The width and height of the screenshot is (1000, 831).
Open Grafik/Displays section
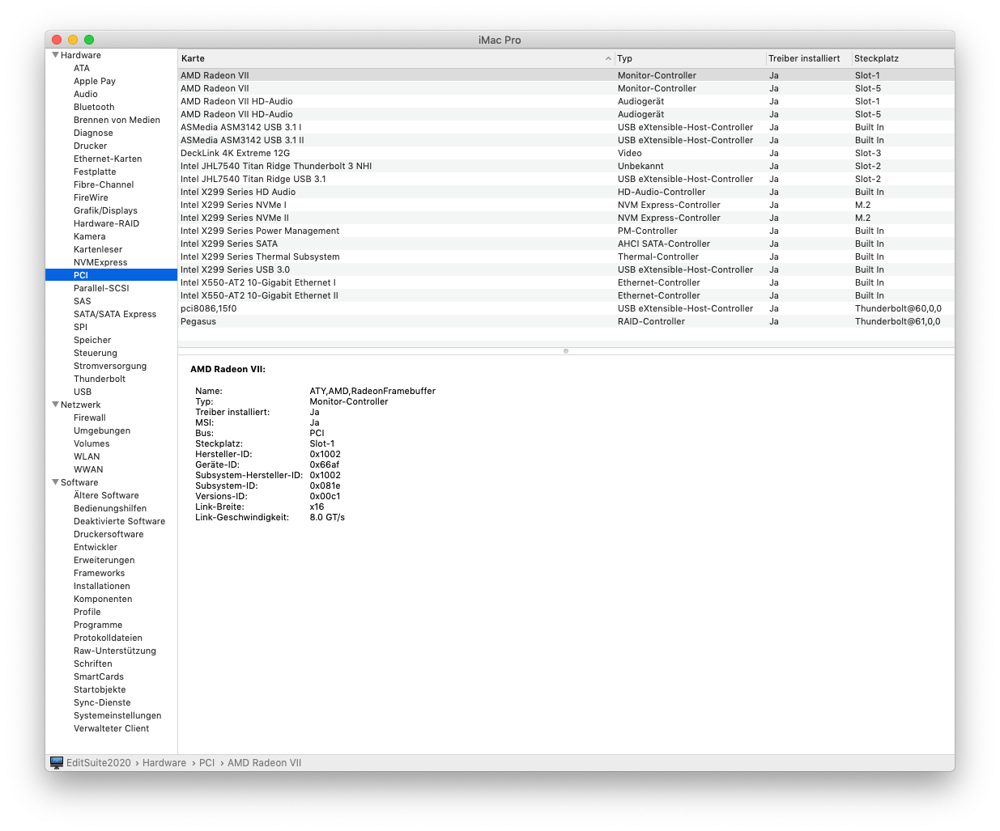click(x=105, y=210)
